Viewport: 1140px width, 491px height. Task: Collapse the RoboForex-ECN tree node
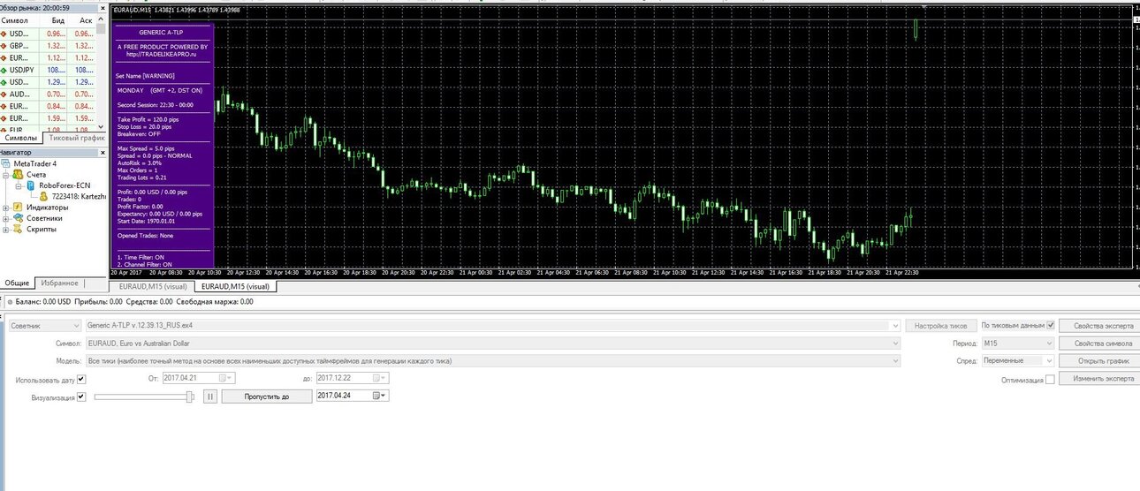[19, 186]
